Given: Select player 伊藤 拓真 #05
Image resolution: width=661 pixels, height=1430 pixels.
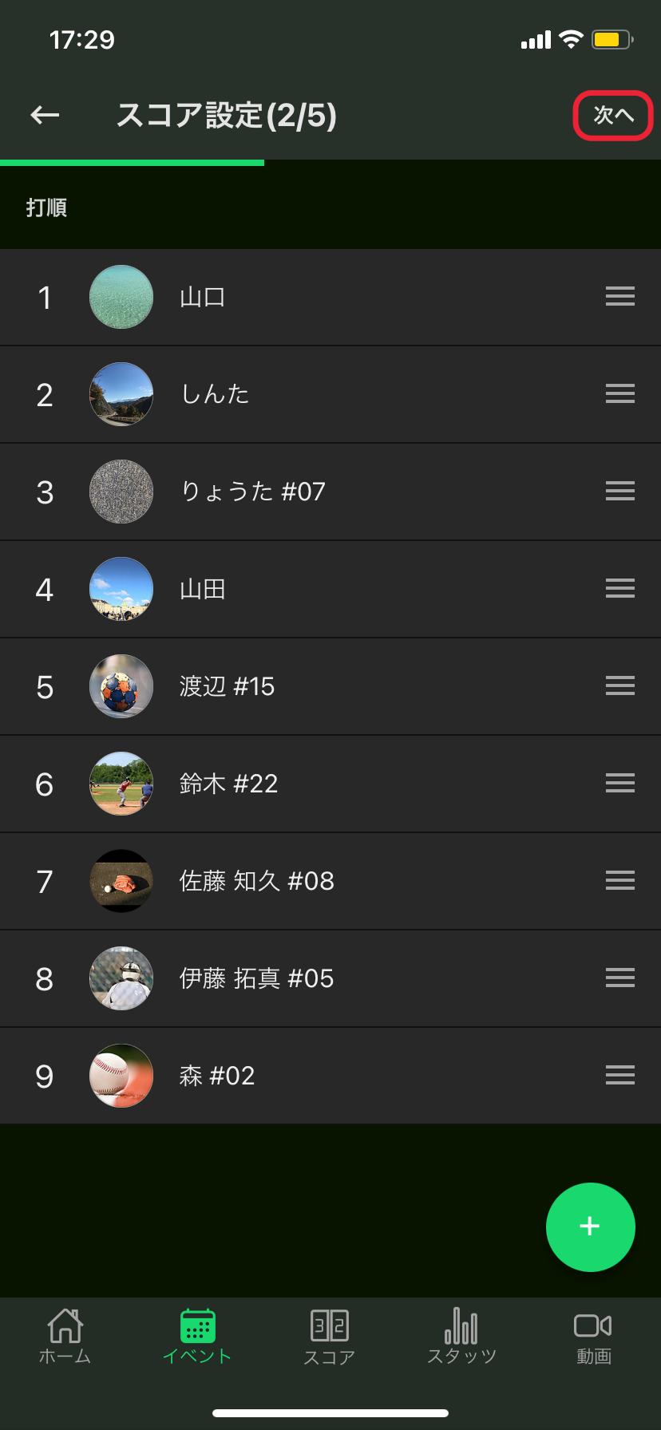Looking at the screenshot, I should pyautogui.click(x=256, y=978).
